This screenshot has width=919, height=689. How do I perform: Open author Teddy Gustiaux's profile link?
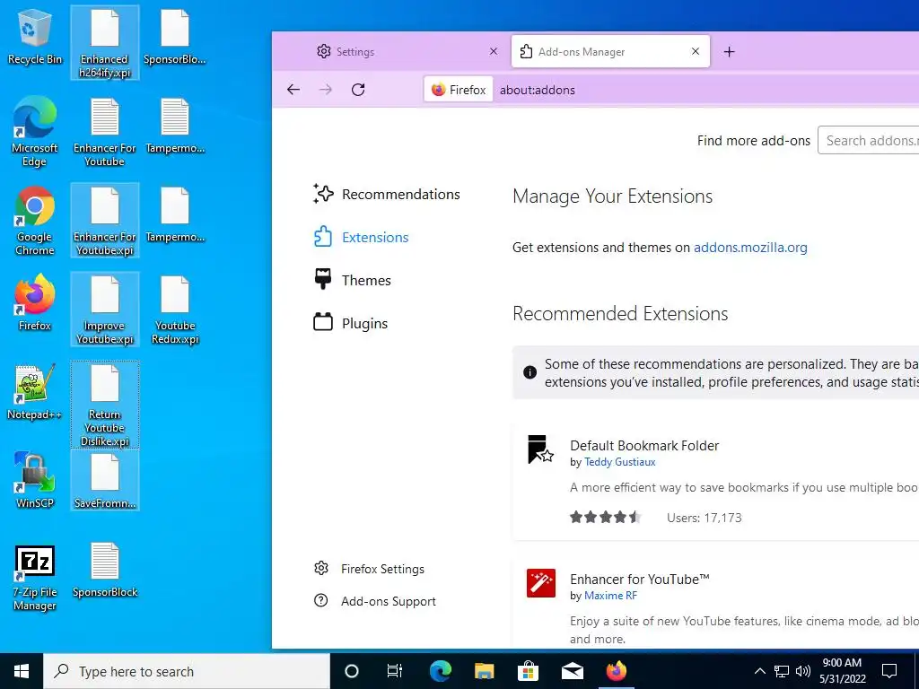pyautogui.click(x=619, y=462)
